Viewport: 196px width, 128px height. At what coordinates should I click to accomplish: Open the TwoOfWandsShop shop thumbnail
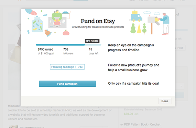13,127
